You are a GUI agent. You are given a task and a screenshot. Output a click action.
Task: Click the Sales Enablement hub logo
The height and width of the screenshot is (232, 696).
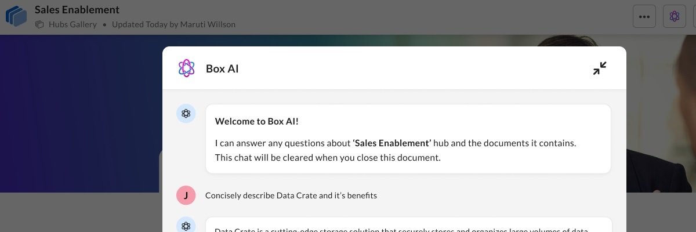pos(16,16)
